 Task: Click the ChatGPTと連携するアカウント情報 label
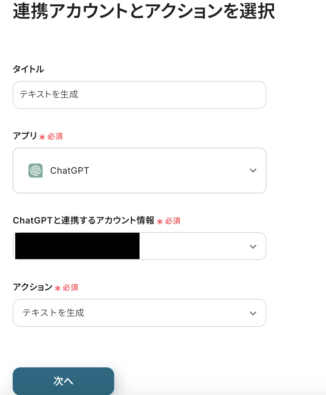coord(83,220)
